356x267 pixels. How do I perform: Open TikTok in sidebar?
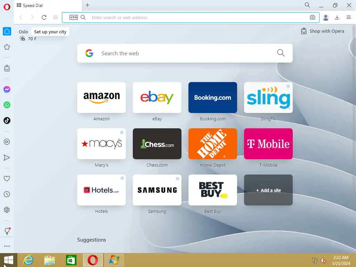click(7, 120)
